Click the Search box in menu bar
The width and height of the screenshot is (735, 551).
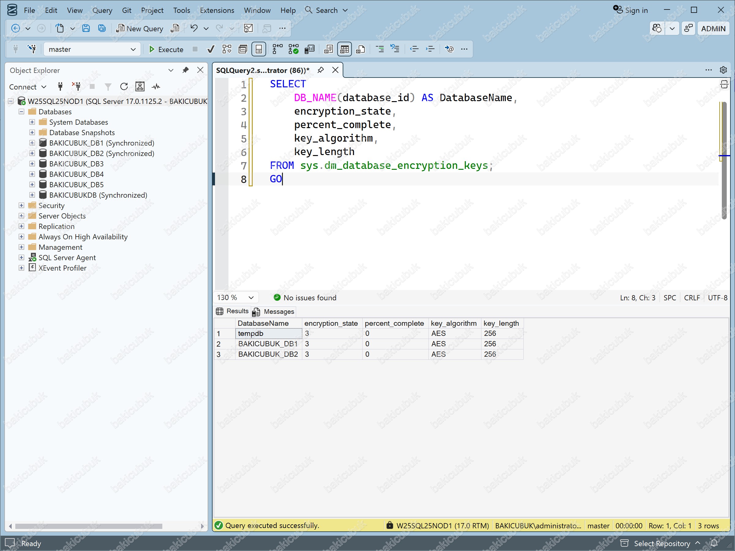tap(326, 10)
